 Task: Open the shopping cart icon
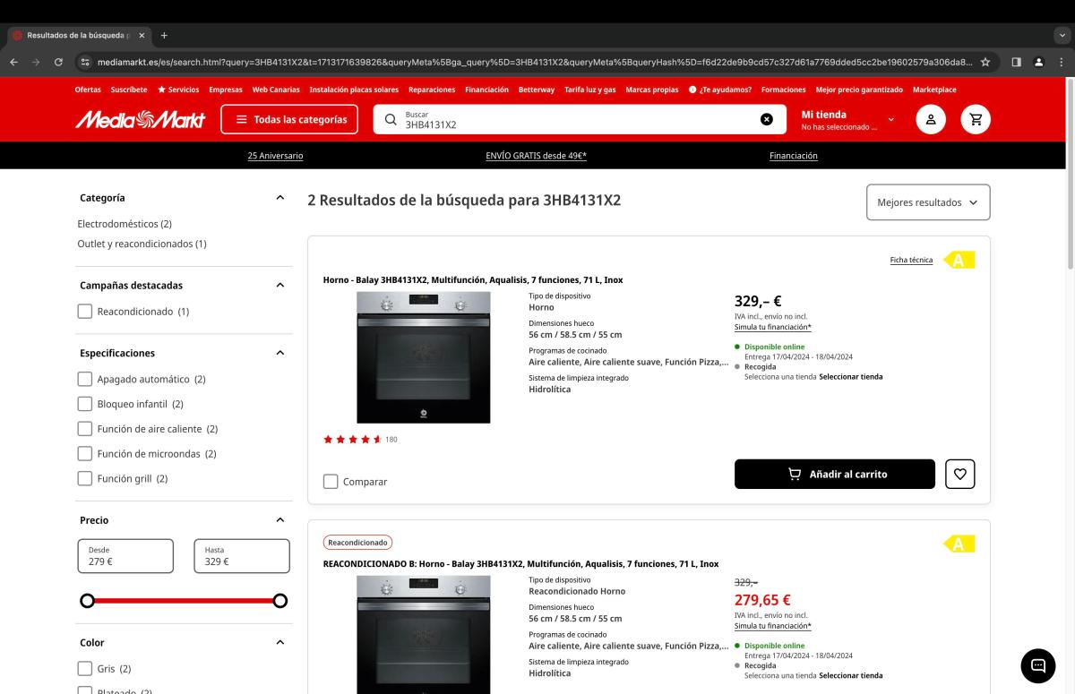click(976, 119)
